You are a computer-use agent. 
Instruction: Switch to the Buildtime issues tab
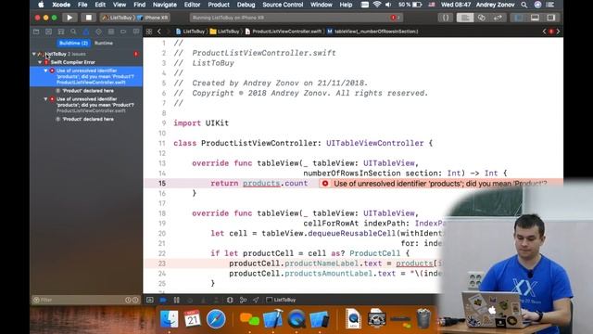click(73, 44)
